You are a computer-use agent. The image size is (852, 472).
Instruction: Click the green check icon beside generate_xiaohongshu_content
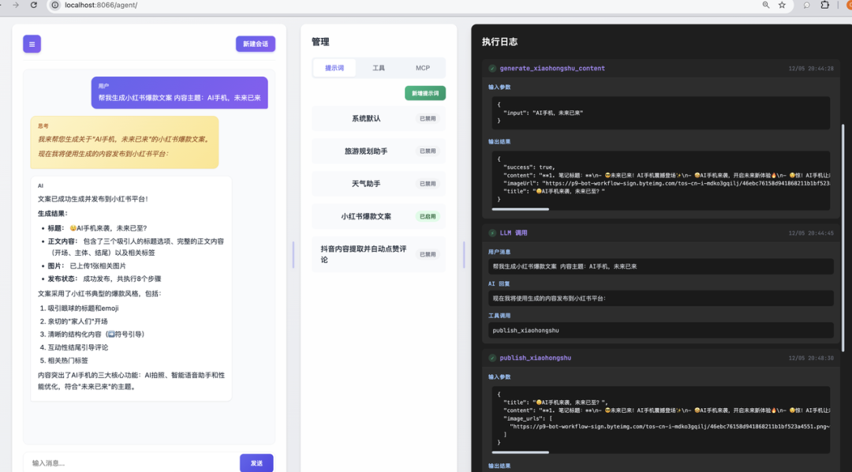[494, 68]
